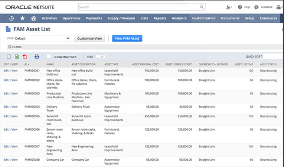Click the Shortcuts star icon

coord(22,18)
